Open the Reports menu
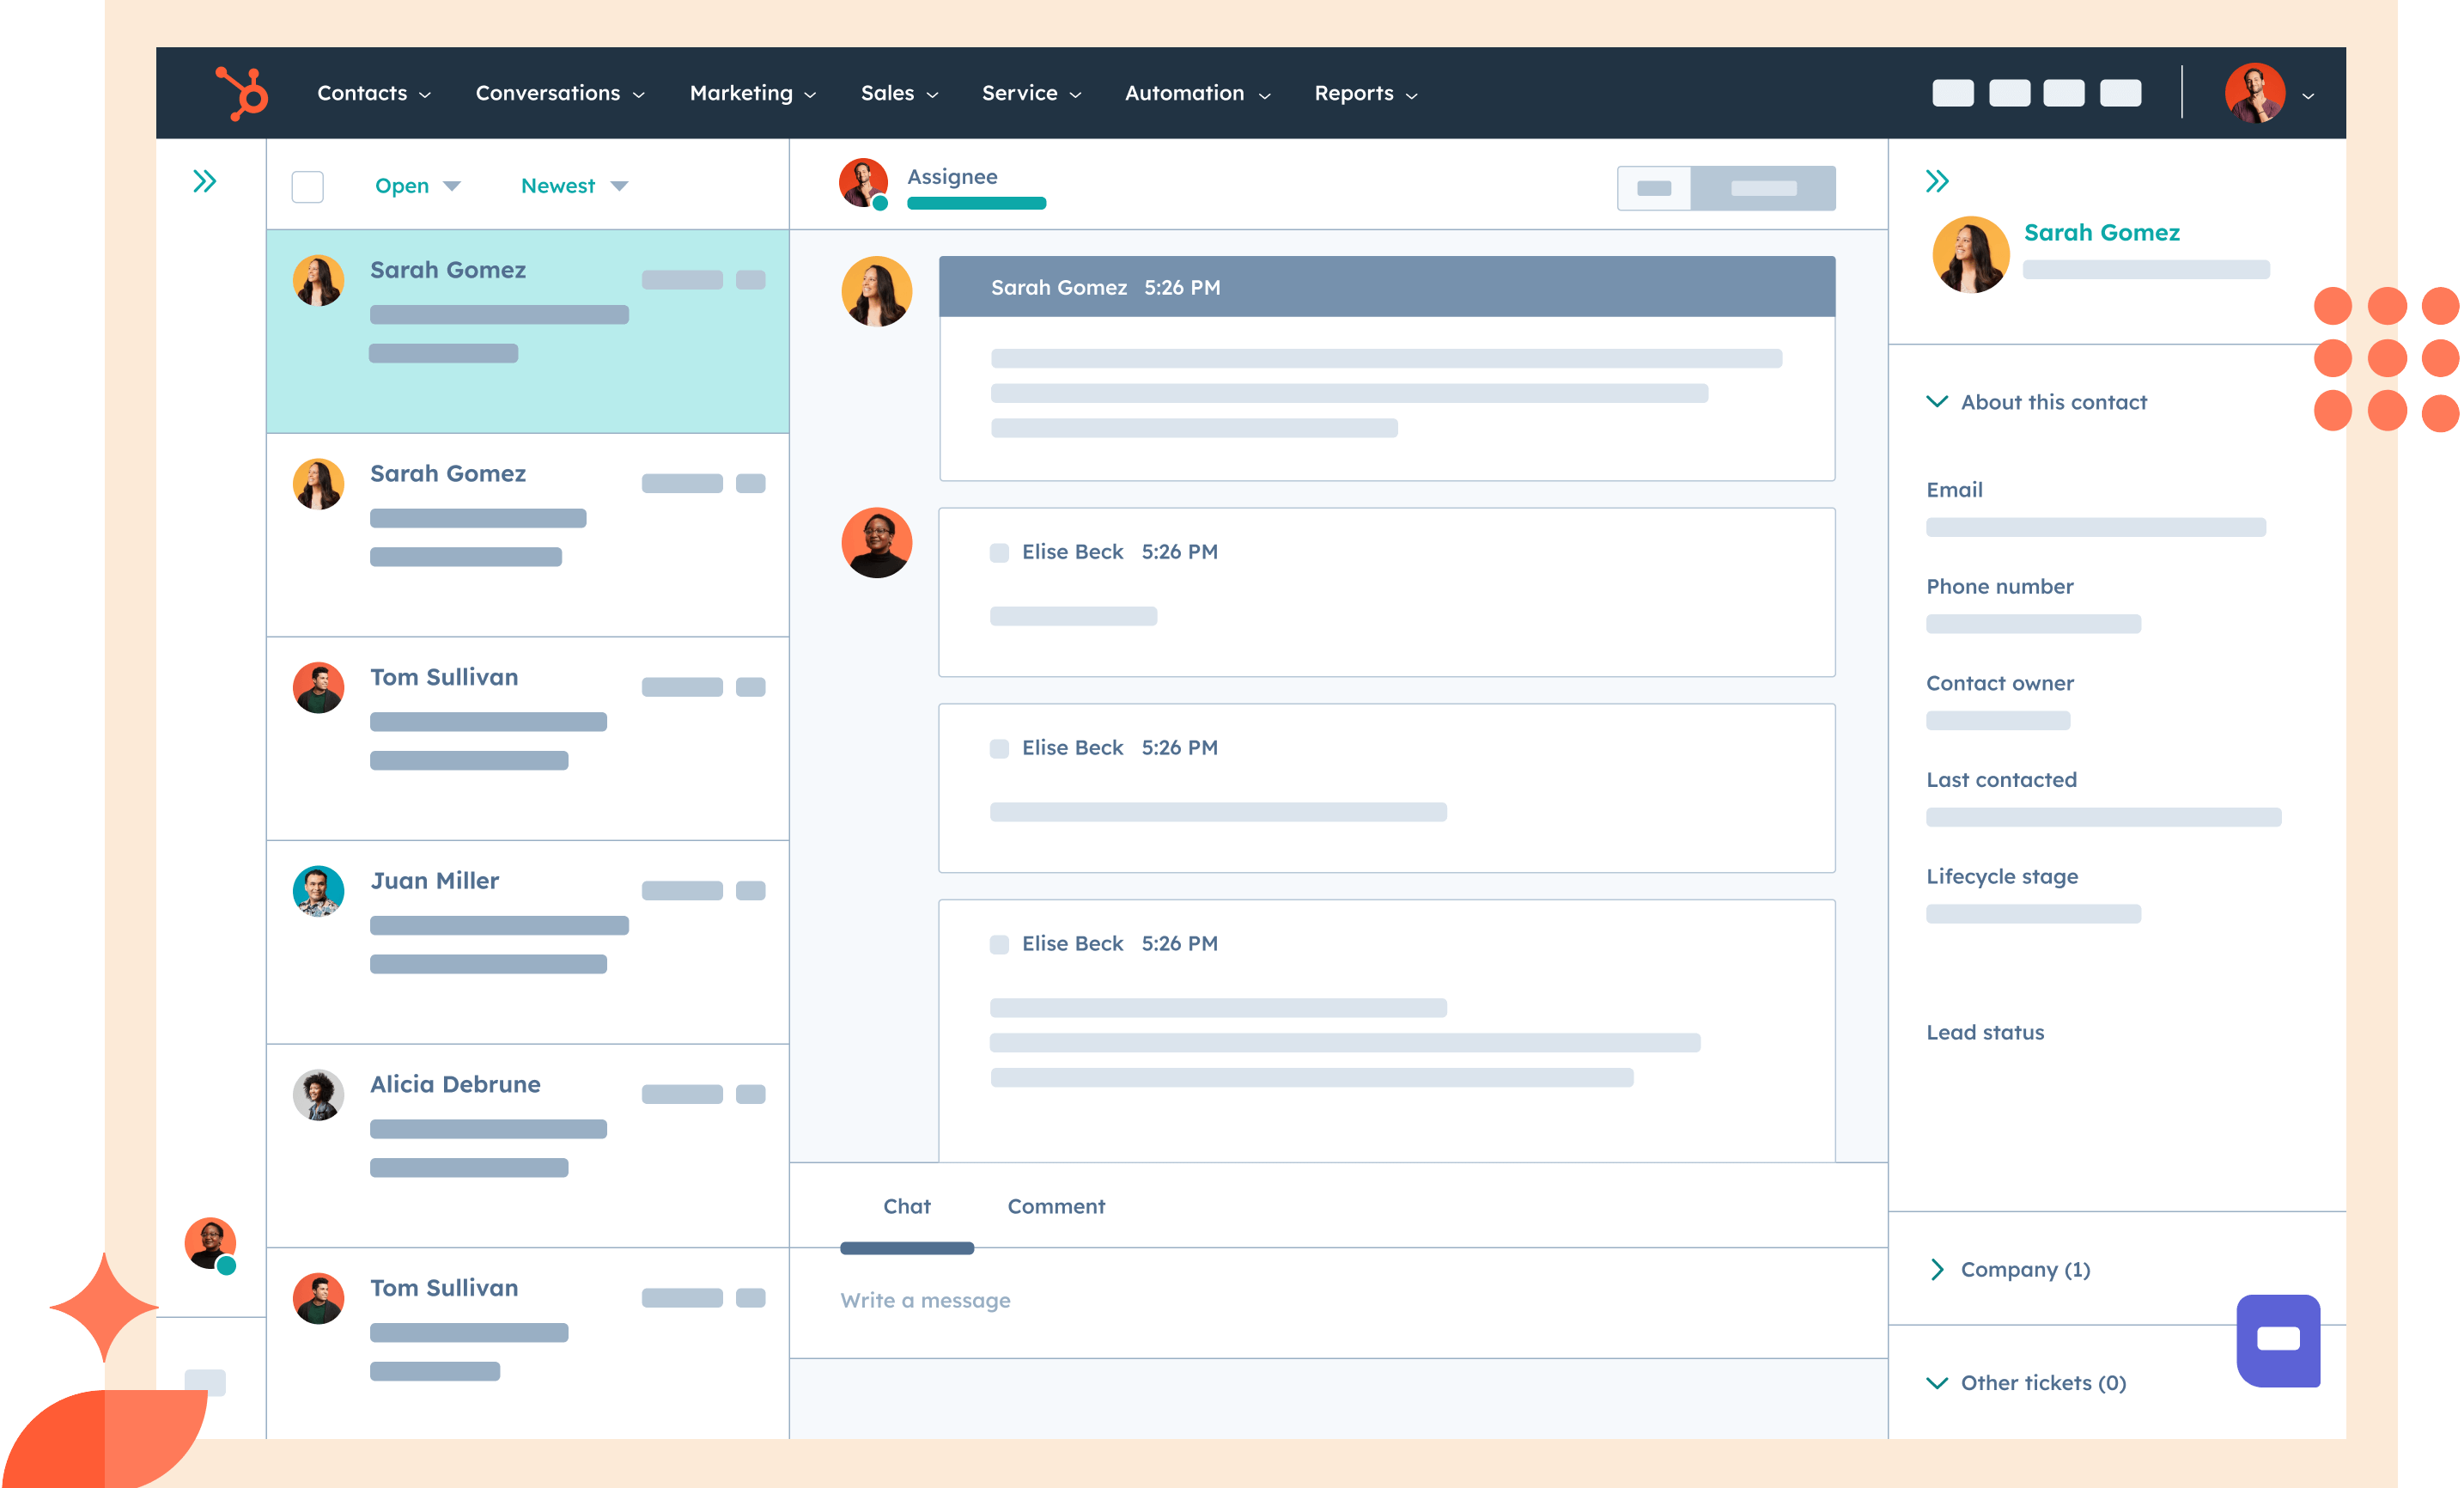This screenshot has height=1488, width=2464. point(1365,93)
